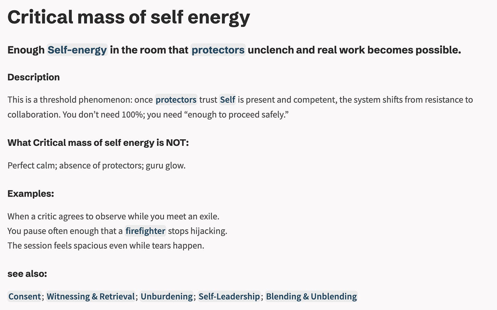Viewport: 497px width, 310px height.
Task: Follow the protectors link in the Description paragraph
Action: pyautogui.click(x=176, y=99)
